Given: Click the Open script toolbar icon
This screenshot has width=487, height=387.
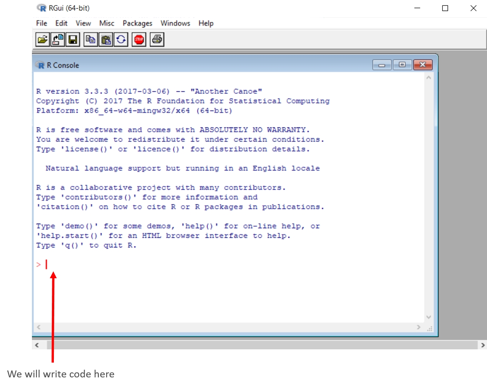Looking at the screenshot, I should pos(43,40).
